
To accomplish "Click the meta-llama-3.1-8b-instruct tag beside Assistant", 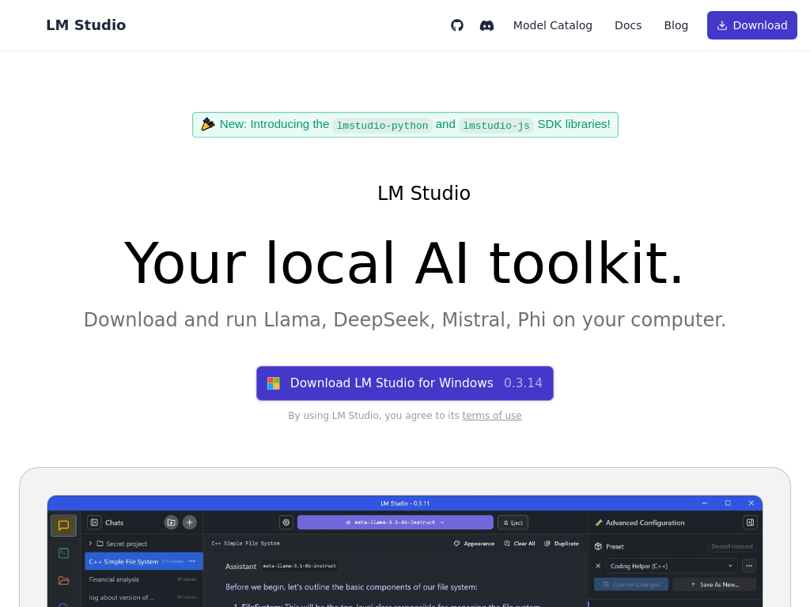I will coord(300,566).
